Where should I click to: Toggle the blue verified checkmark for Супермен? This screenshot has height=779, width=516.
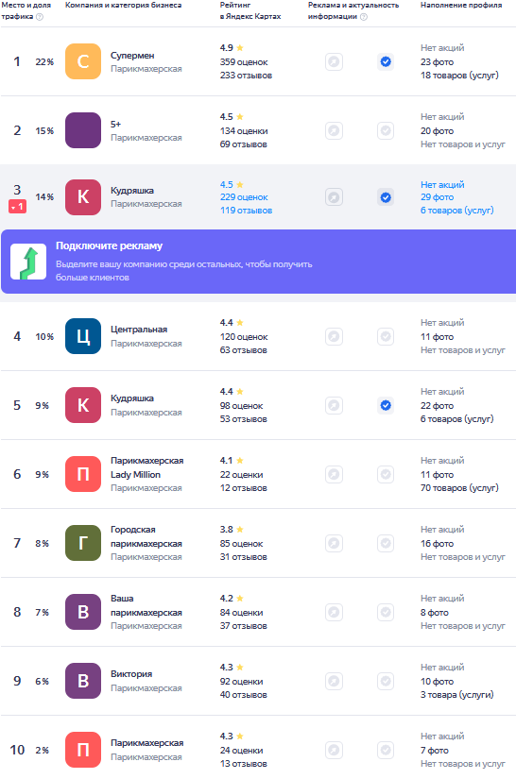point(386,61)
